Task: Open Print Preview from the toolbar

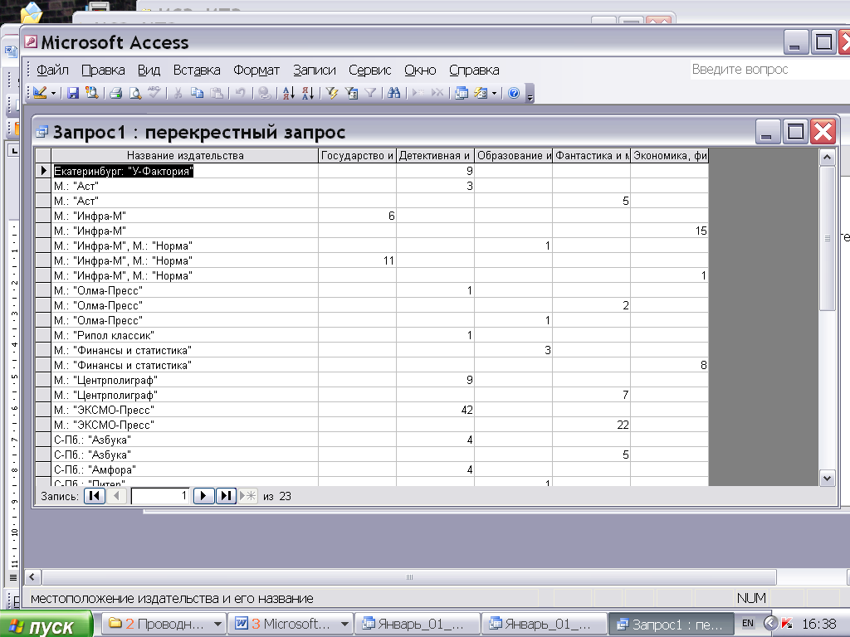Action: 135,93
